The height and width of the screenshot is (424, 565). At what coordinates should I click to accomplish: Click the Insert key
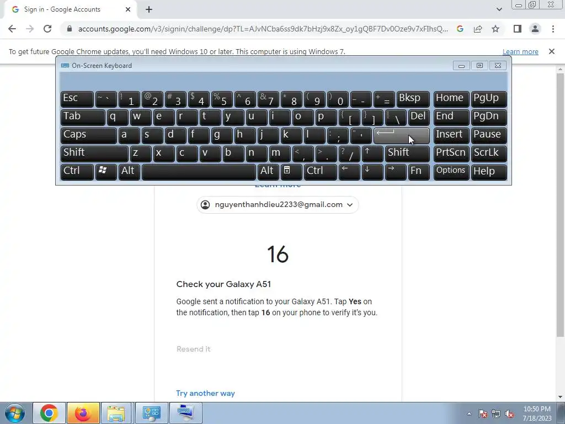pos(451,136)
